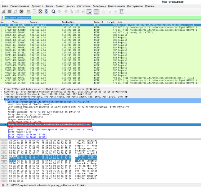The width and height of the screenshot is (201, 187).
Task: Select packet 42175 canonical.html request
Action: 101,78
